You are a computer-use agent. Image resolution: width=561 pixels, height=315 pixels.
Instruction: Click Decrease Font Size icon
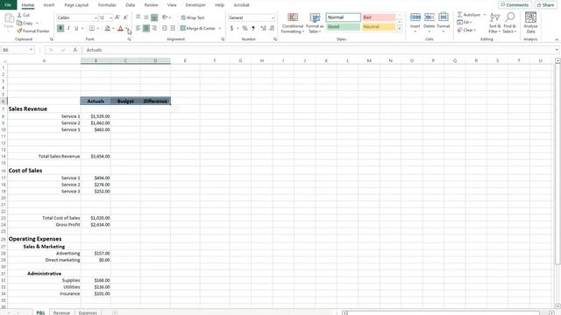click(125, 17)
